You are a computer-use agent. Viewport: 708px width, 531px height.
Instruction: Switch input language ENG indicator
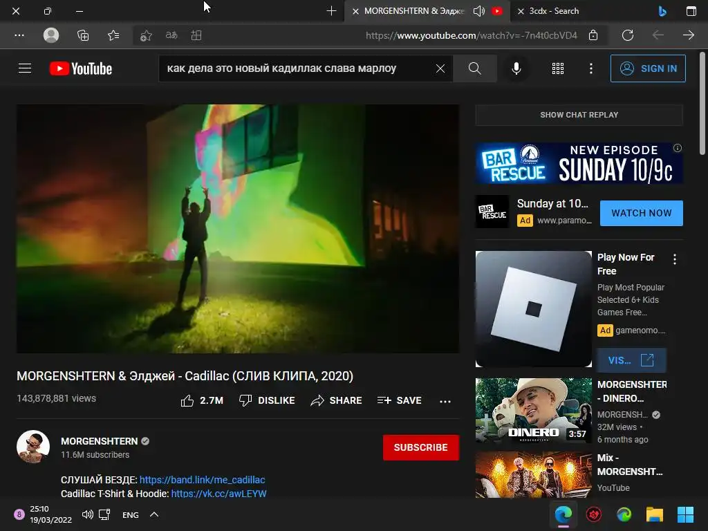[131, 514]
